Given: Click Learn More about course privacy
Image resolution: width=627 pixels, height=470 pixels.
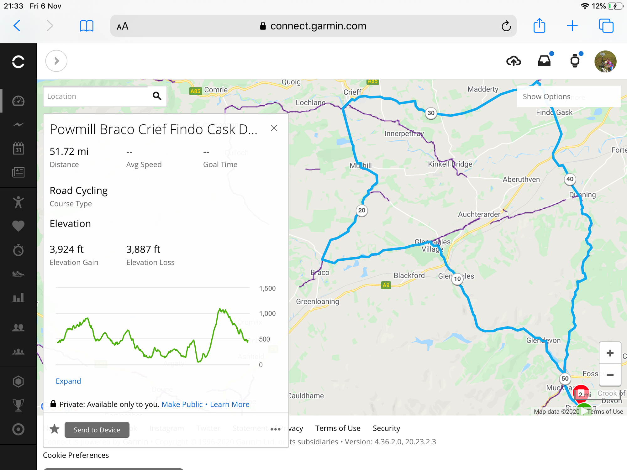Looking at the screenshot, I should [229, 404].
